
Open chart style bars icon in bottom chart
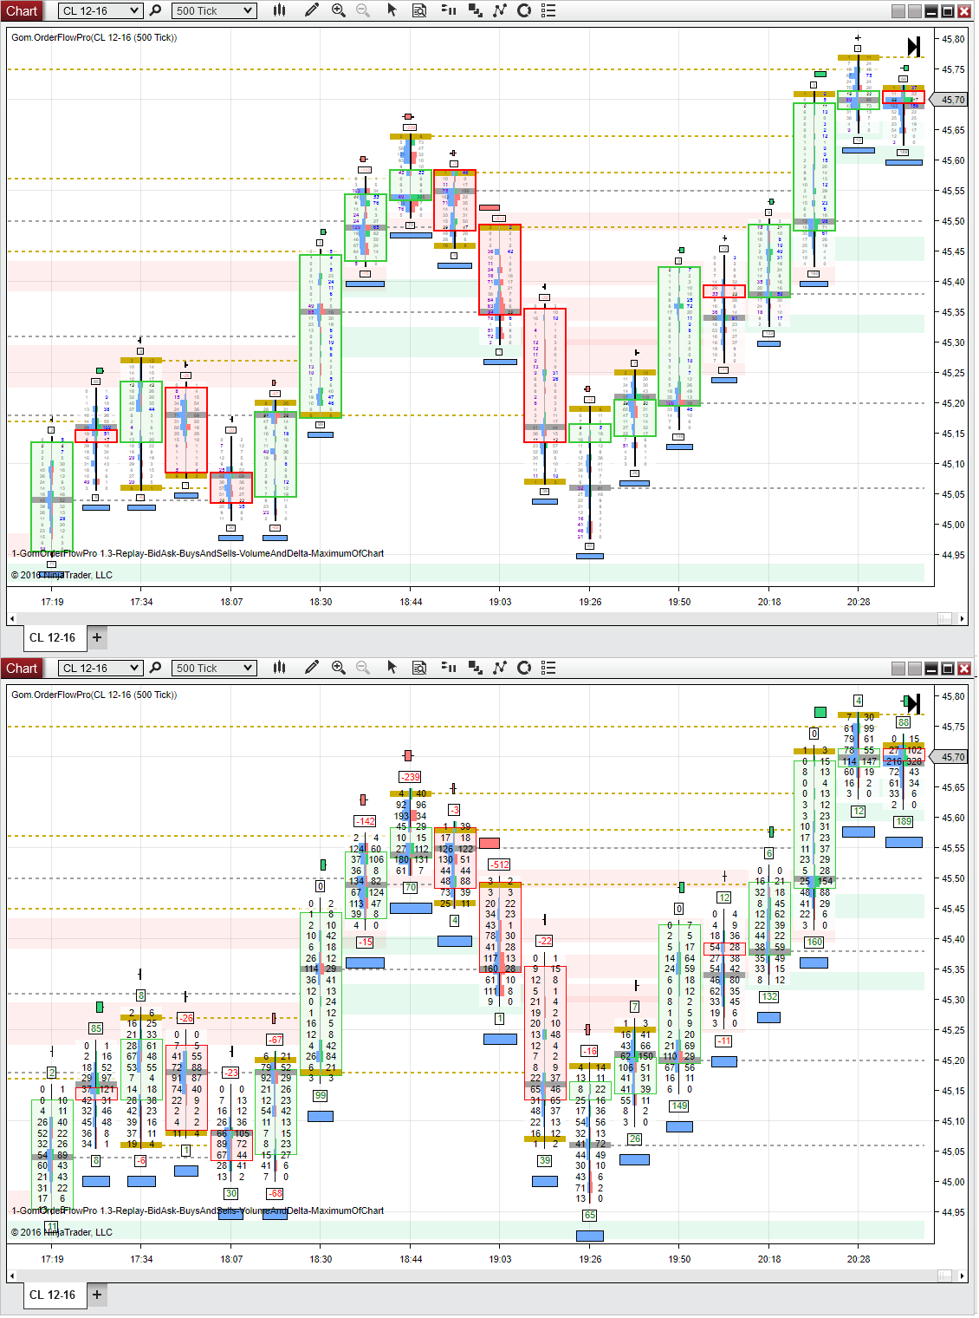click(279, 668)
